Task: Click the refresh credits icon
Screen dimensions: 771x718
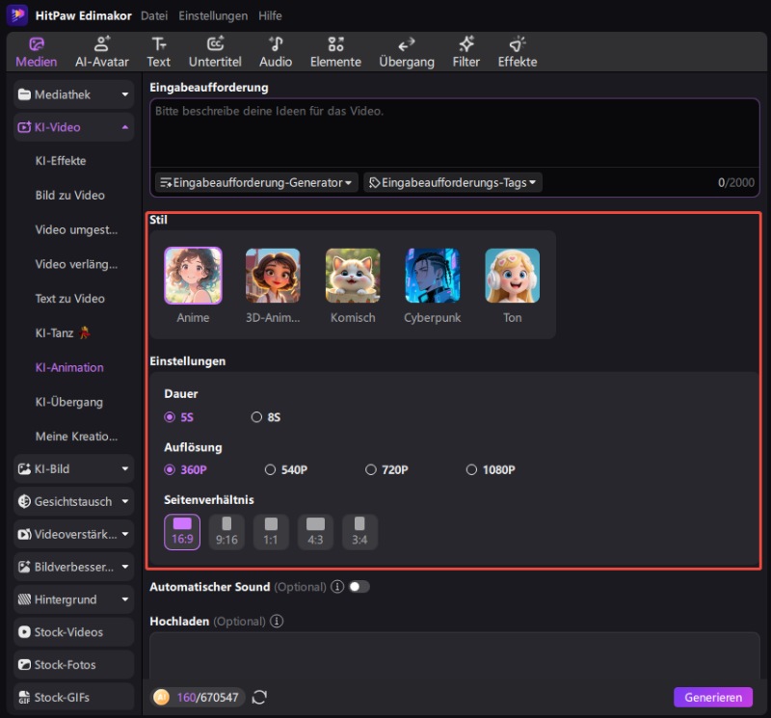Action: pyautogui.click(x=259, y=697)
